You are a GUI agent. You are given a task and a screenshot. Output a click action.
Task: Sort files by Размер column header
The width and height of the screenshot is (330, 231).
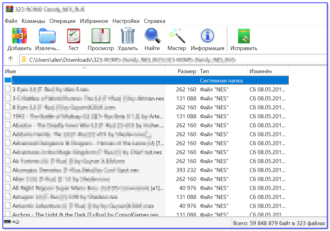(182, 71)
